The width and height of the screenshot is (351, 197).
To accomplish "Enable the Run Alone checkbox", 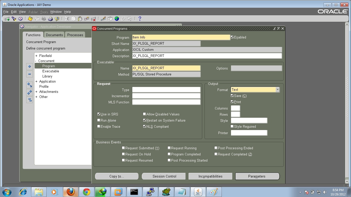I will pyautogui.click(x=99, y=120).
